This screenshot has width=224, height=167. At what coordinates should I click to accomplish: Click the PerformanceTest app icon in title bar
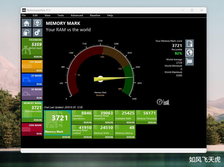click(24, 10)
